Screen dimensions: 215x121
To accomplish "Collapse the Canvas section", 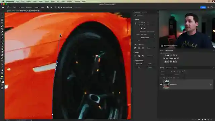I will pos(134,19).
